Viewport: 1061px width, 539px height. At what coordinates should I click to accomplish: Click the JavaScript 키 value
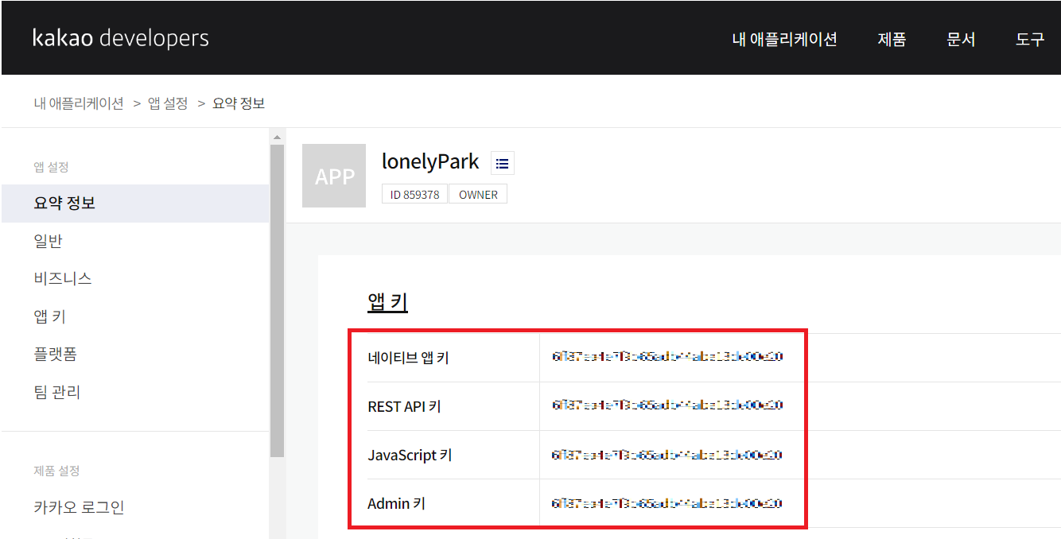pos(667,455)
